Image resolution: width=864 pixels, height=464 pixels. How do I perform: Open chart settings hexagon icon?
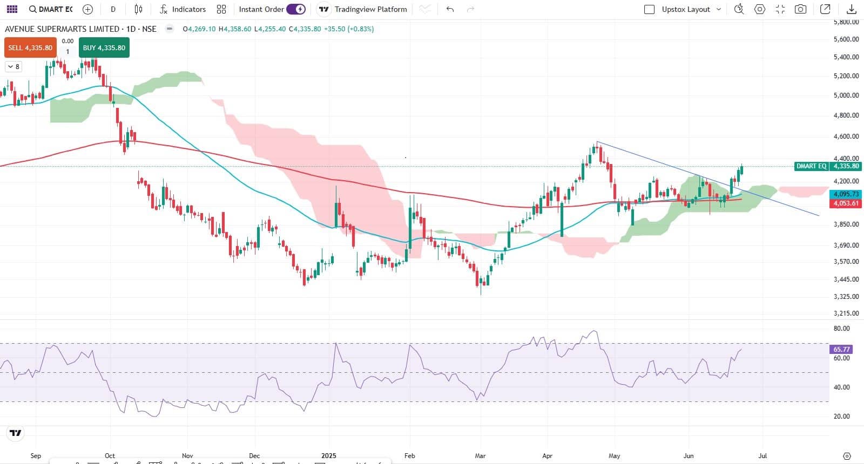click(x=760, y=9)
